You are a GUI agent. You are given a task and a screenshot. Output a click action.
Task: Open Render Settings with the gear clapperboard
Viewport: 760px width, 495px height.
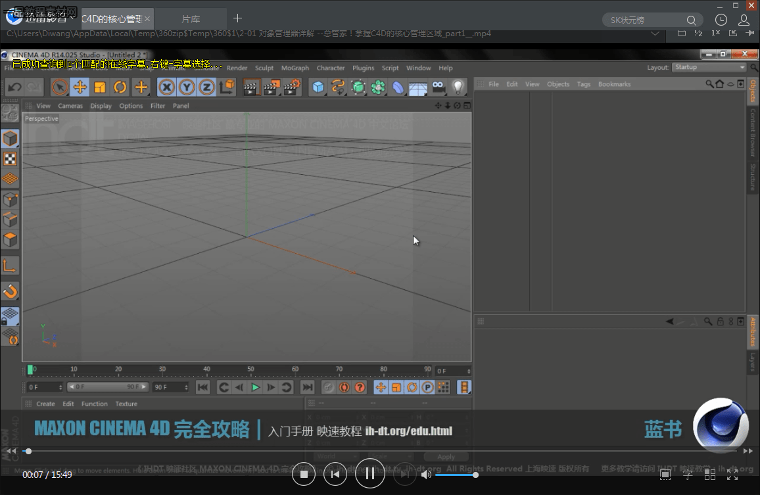(293, 87)
